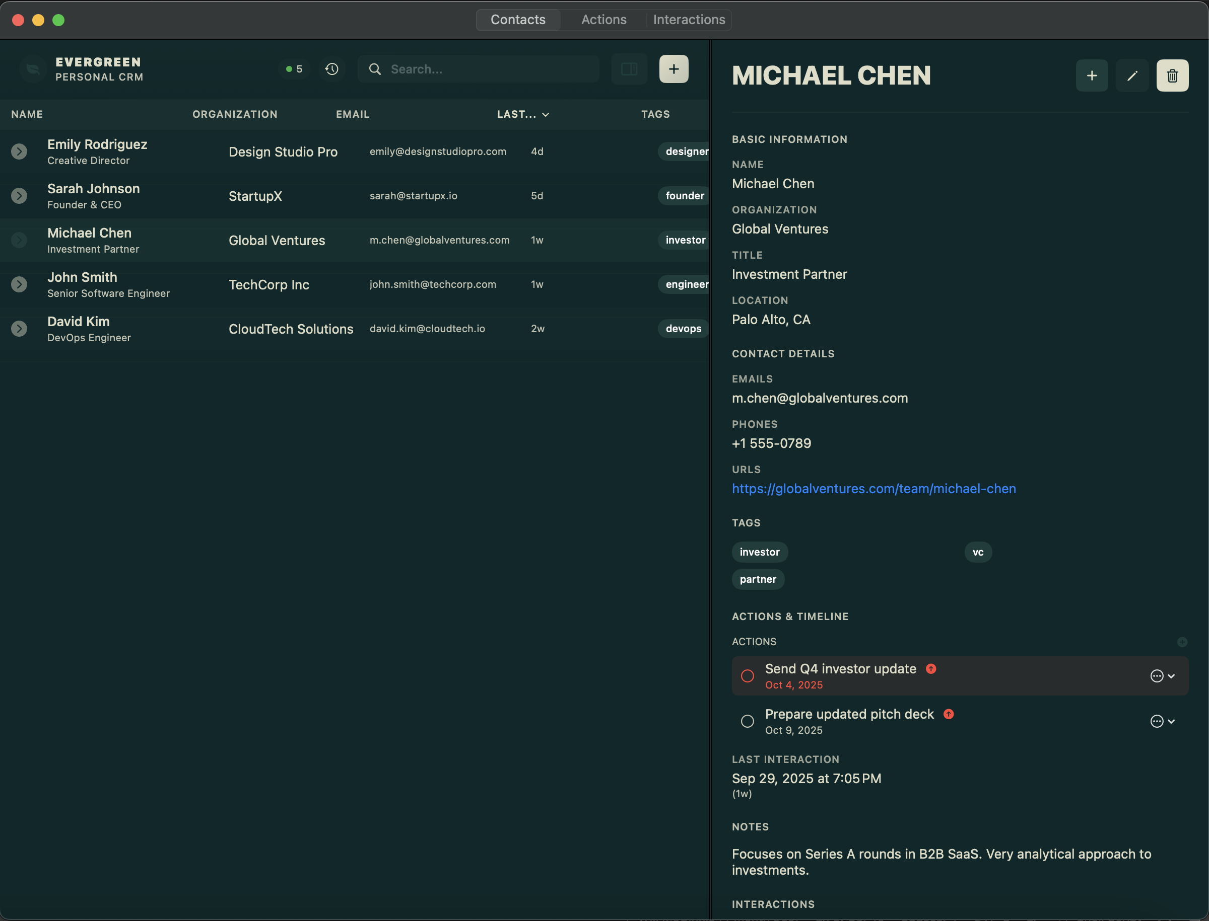Image resolution: width=1209 pixels, height=921 pixels.
Task: Expand the Emily Rodriguez contact row
Action: click(x=19, y=151)
